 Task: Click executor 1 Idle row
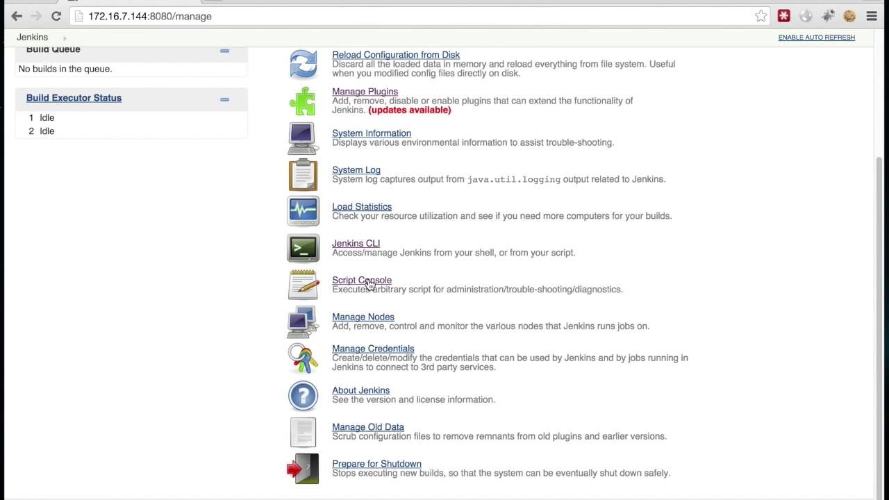point(131,117)
